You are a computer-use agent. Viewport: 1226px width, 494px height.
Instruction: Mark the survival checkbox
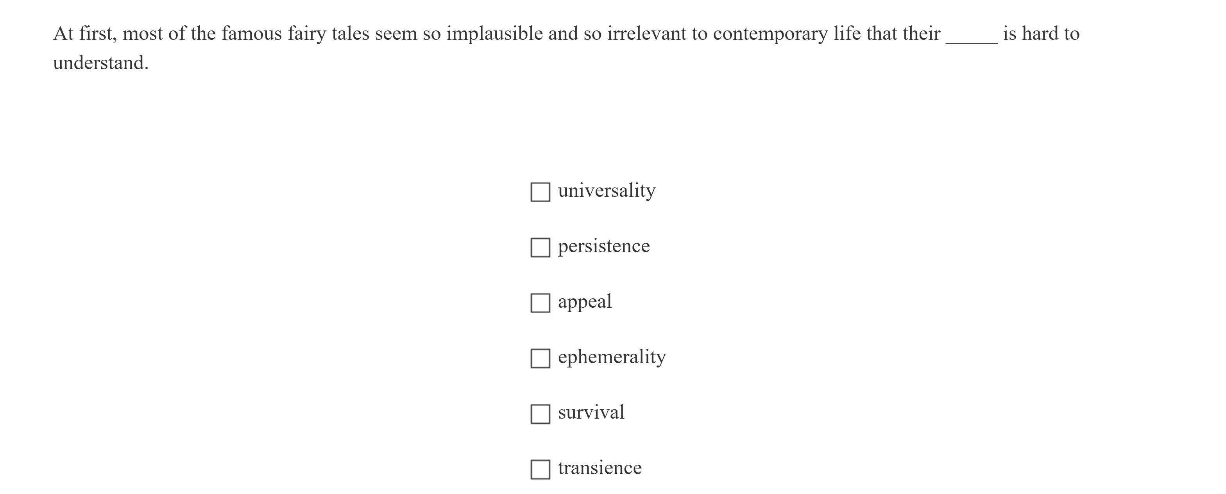540,414
